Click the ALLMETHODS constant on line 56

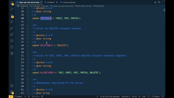pyautogui.click(x=47, y=73)
